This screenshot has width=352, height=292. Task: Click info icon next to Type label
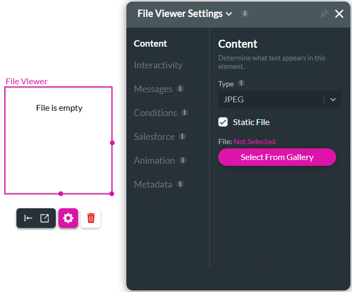pos(241,83)
